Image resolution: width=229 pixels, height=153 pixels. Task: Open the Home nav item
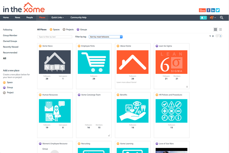click(6, 18)
